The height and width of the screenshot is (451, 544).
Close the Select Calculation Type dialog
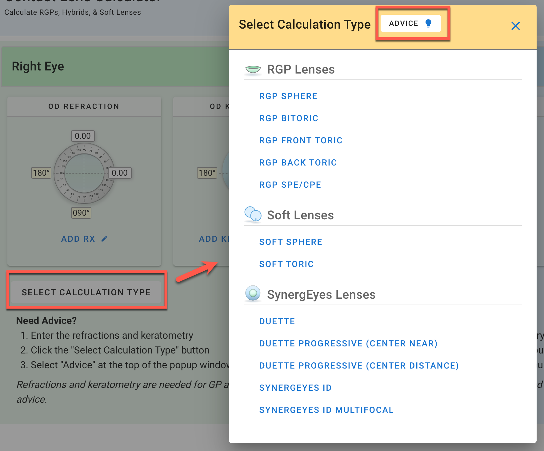point(515,26)
